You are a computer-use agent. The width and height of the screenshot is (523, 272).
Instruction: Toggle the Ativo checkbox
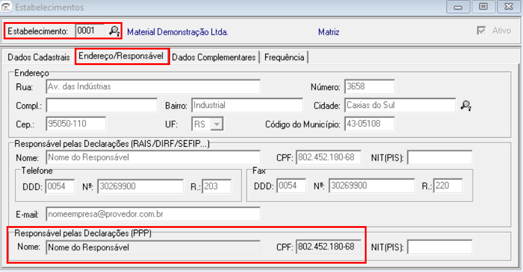point(480,30)
